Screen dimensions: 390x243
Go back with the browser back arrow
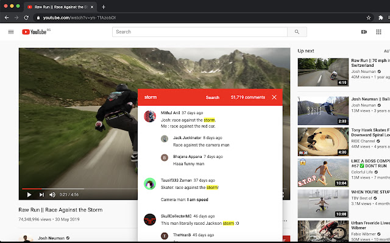point(7,18)
